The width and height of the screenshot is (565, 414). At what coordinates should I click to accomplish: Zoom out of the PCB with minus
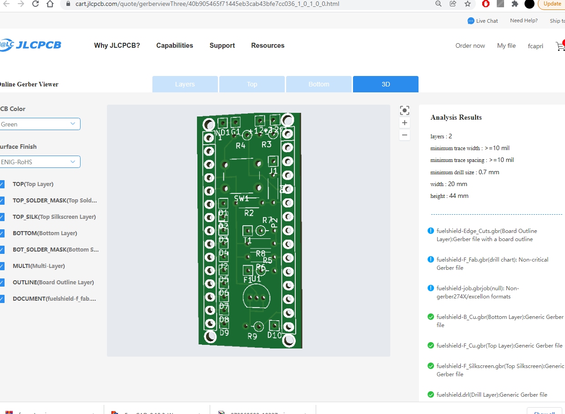404,135
